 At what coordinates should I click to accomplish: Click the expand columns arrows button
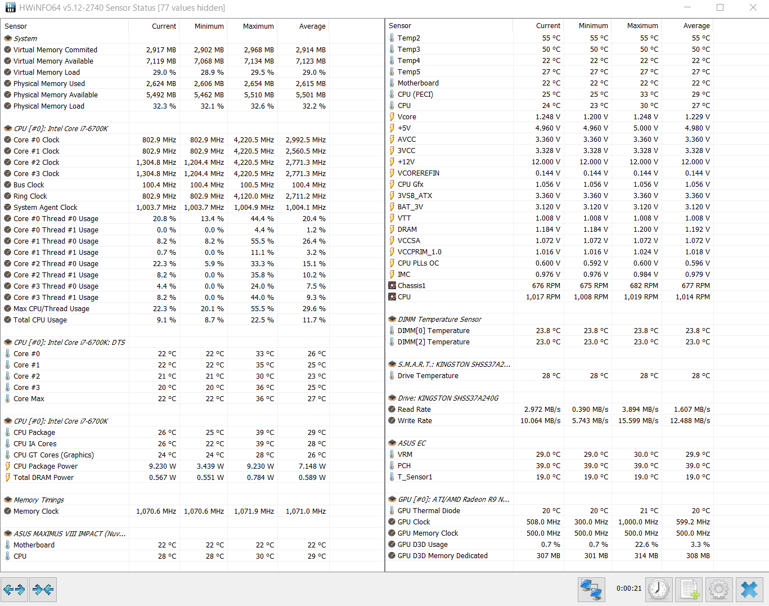[14, 590]
